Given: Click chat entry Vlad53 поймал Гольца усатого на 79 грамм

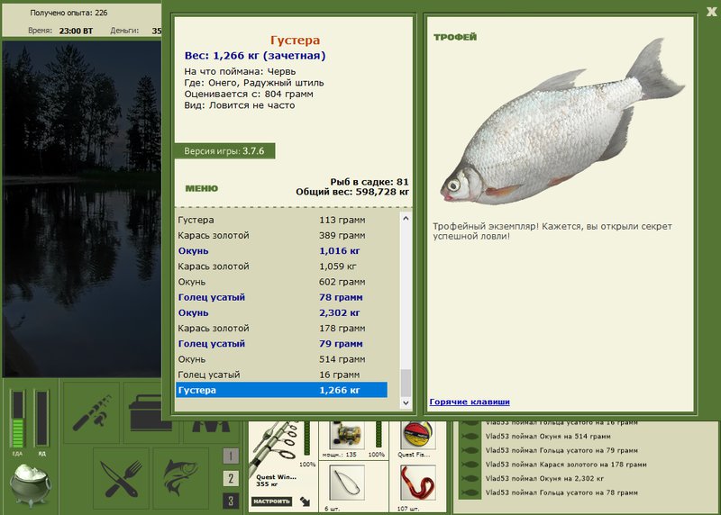Looking at the screenshot, I should [x=561, y=450].
